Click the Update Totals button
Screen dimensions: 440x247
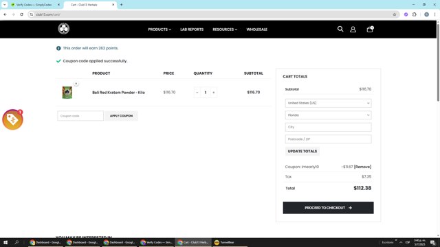tap(302, 151)
